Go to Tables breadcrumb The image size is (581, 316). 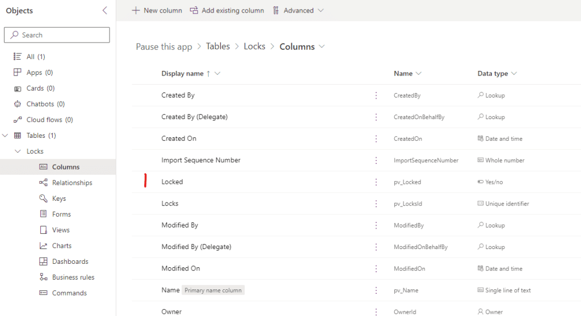(x=218, y=47)
